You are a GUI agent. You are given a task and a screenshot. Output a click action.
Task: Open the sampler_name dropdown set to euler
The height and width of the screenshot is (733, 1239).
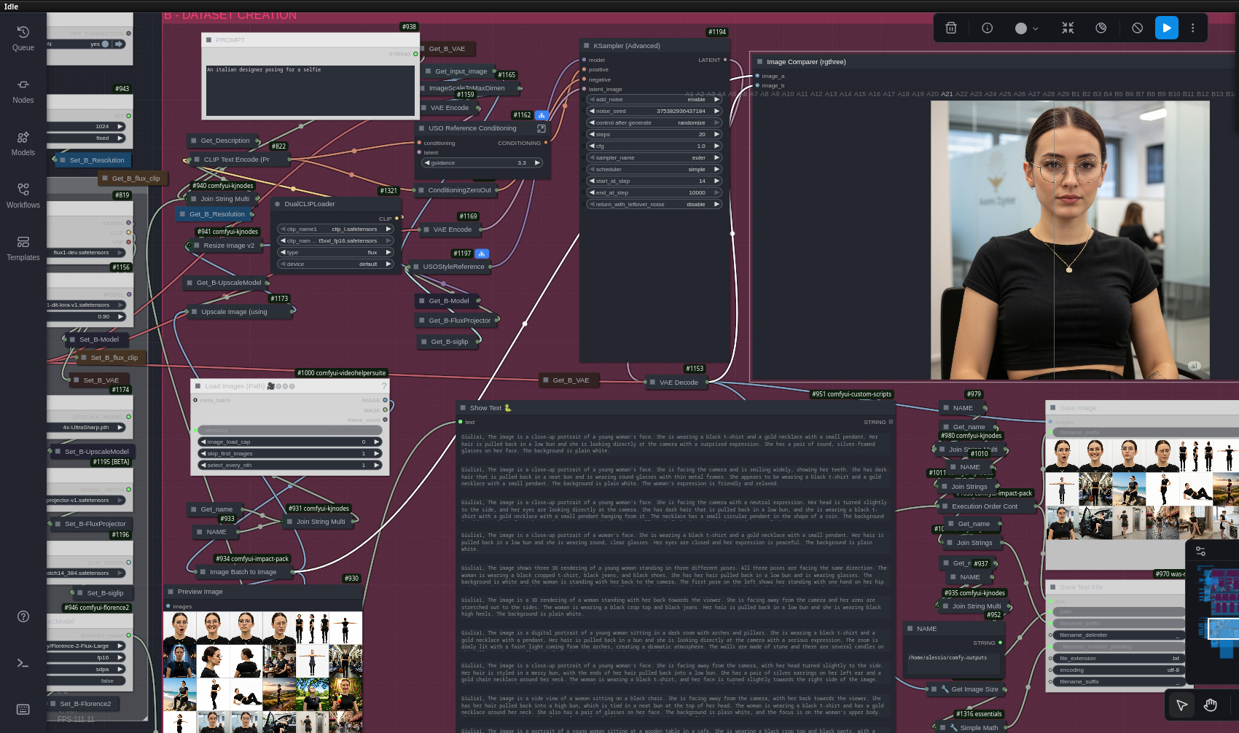click(654, 158)
